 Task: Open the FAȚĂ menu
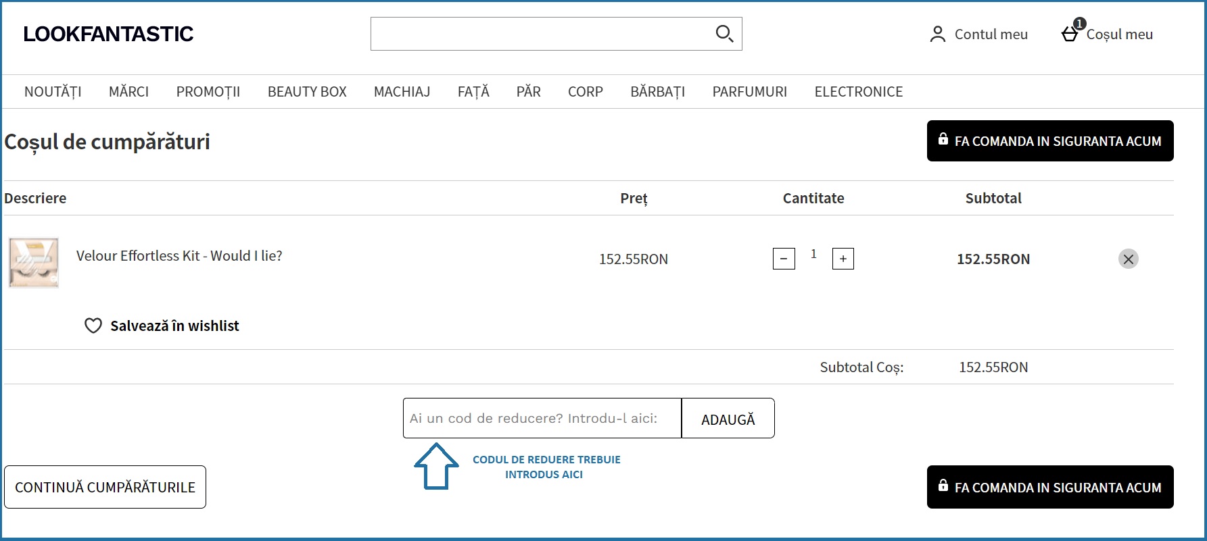click(x=473, y=92)
